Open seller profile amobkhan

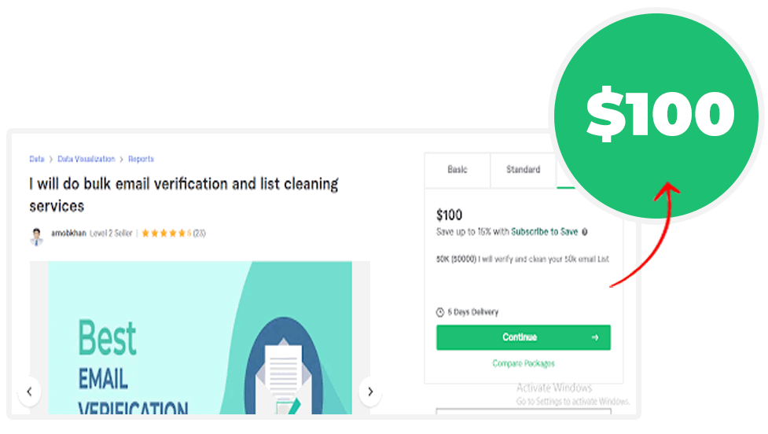tap(68, 234)
